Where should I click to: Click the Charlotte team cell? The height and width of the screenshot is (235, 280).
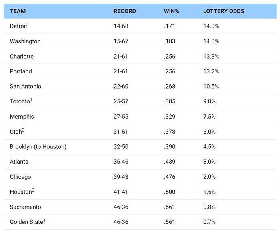pos(22,57)
